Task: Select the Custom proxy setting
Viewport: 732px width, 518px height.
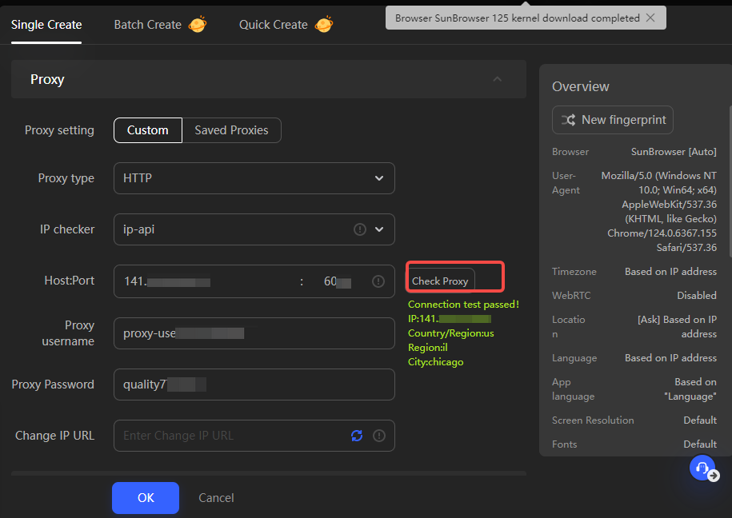Action: point(147,130)
